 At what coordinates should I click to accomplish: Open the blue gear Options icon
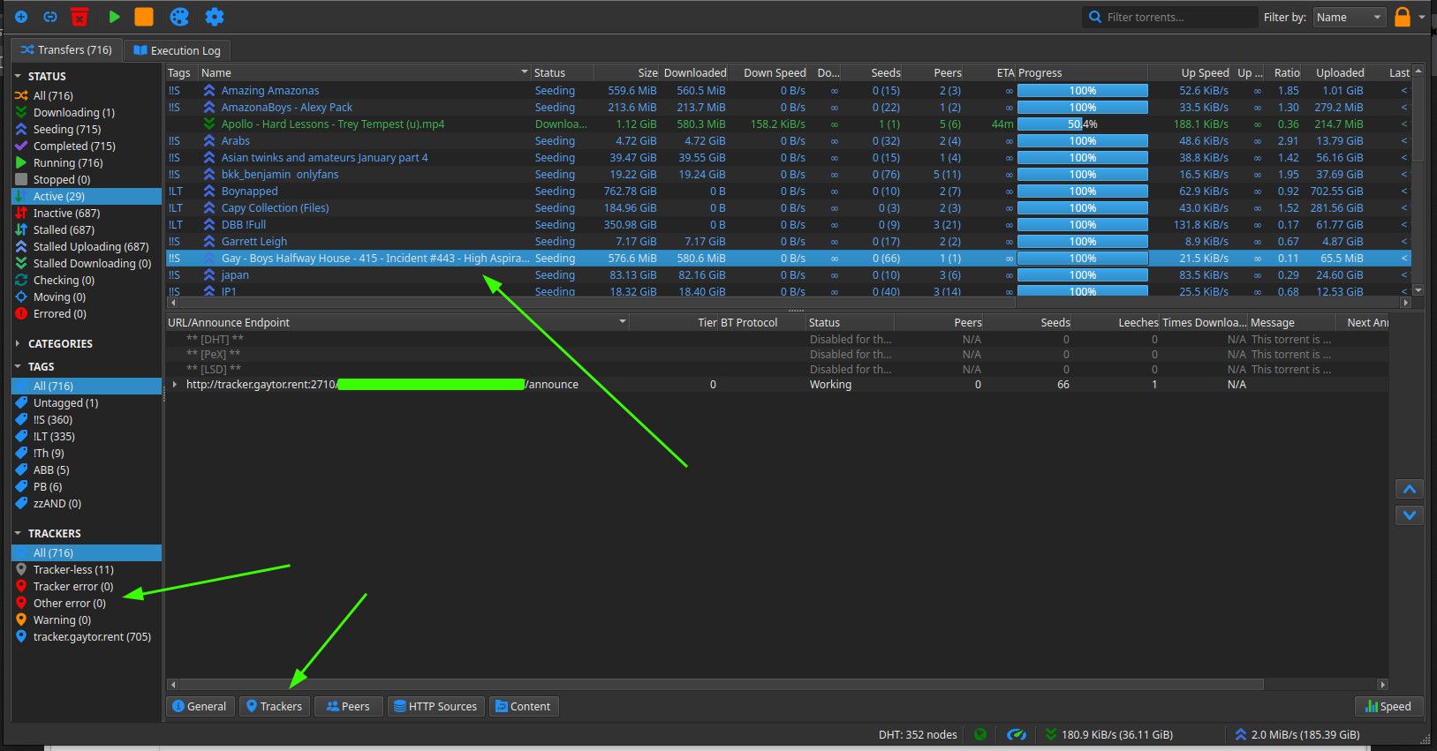tap(215, 17)
